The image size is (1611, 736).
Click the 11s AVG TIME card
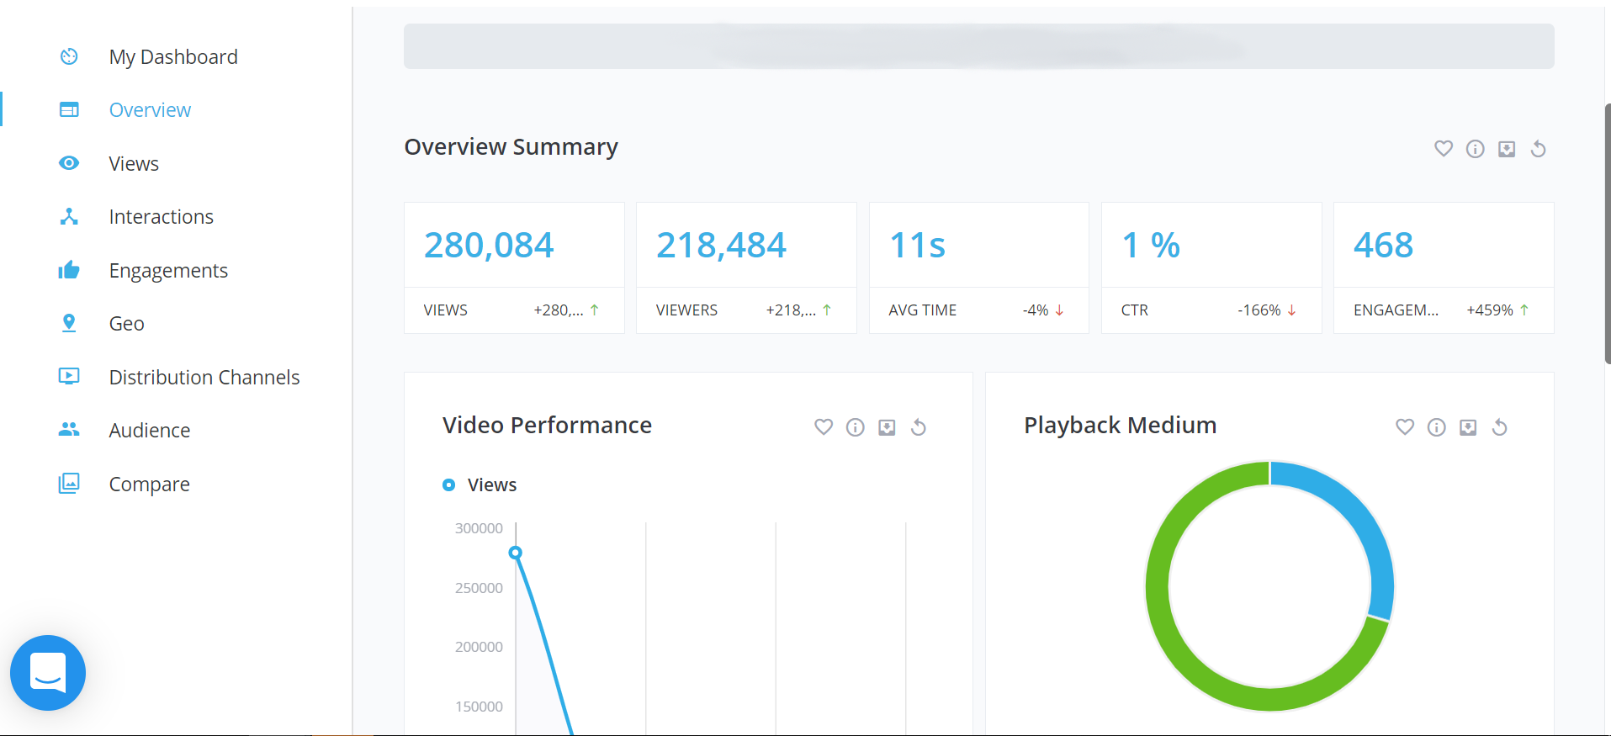[979, 267]
